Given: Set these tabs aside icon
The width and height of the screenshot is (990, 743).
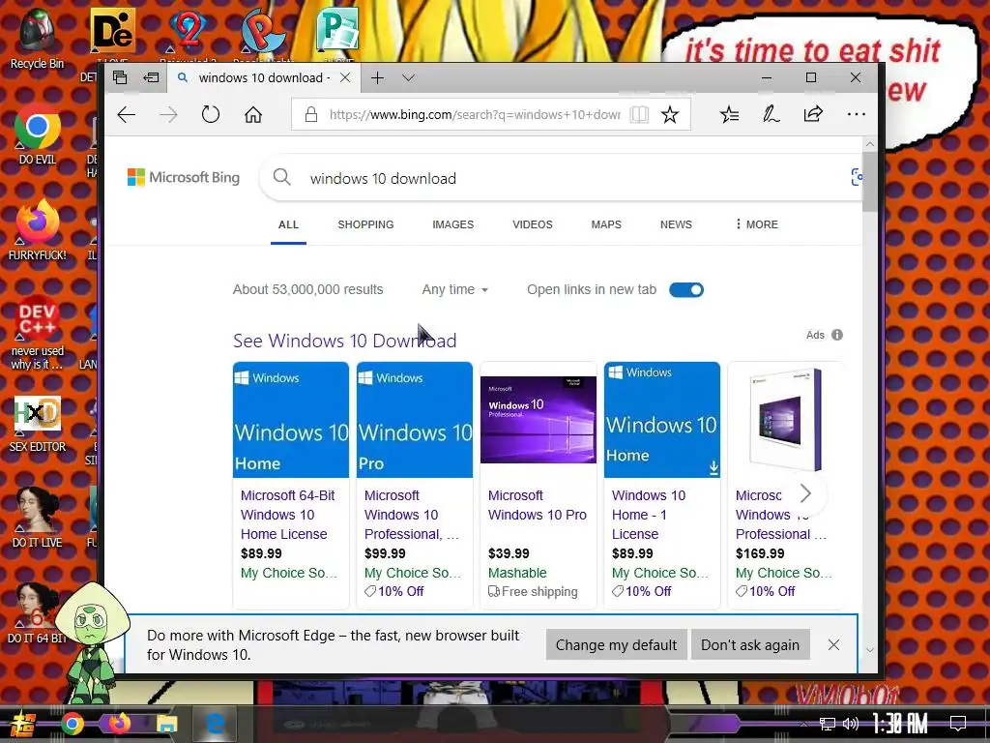Looking at the screenshot, I should coord(151,77).
